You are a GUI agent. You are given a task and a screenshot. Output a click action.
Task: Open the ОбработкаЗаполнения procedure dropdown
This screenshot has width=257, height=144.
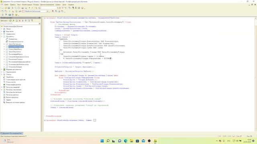point(47,11)
